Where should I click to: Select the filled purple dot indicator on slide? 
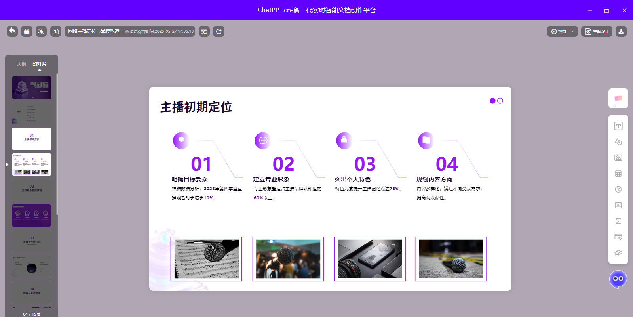pos(492,101)
